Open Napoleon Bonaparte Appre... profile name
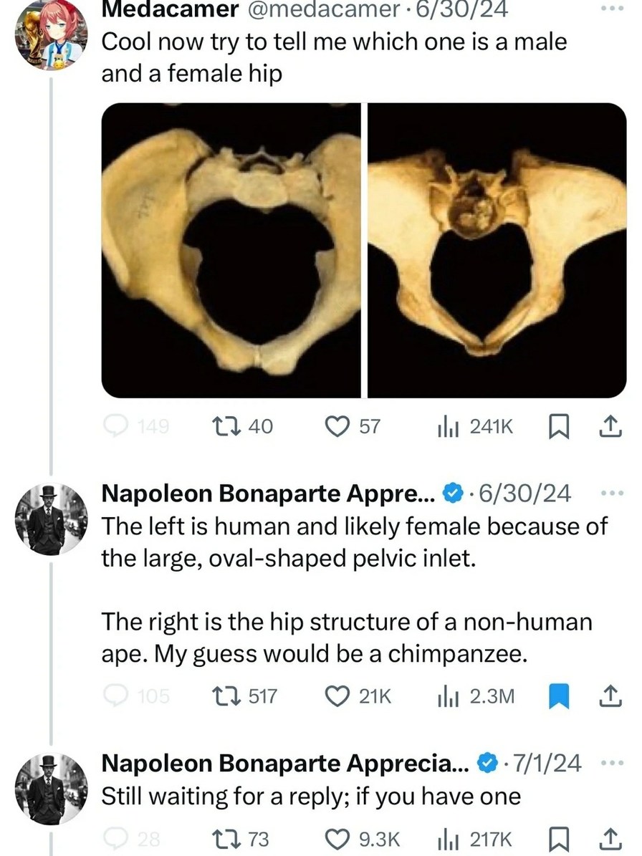 [268, 494]
